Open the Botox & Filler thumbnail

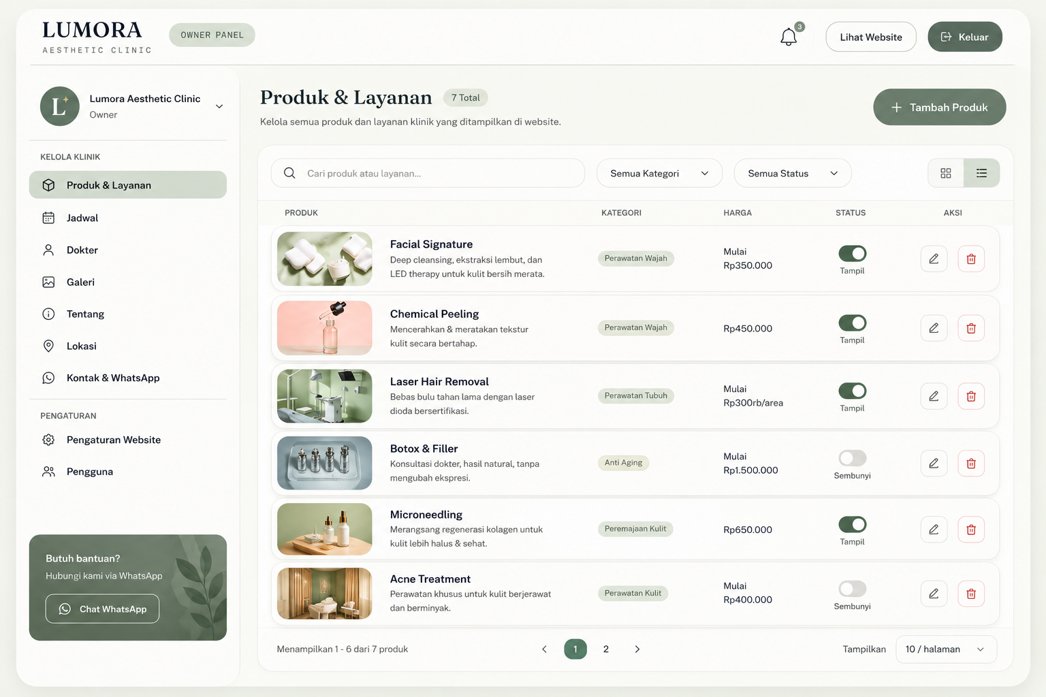pos(325,464)
